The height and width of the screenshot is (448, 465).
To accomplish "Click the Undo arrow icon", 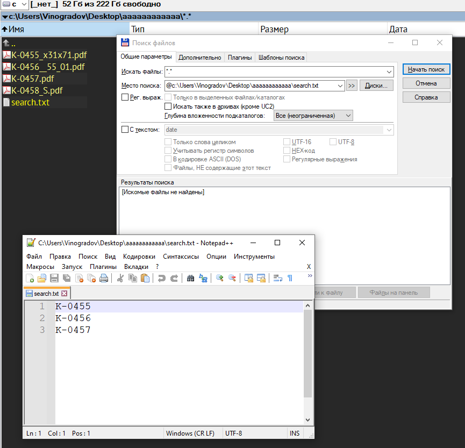I will pos(161,278).
